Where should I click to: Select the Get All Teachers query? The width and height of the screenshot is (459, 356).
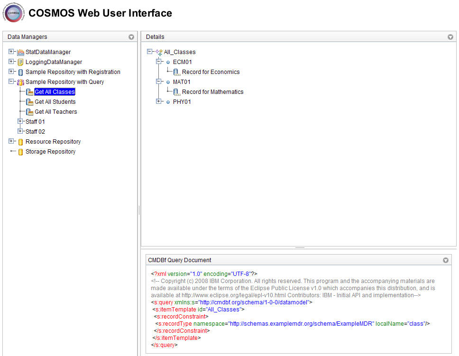point(55,112)
